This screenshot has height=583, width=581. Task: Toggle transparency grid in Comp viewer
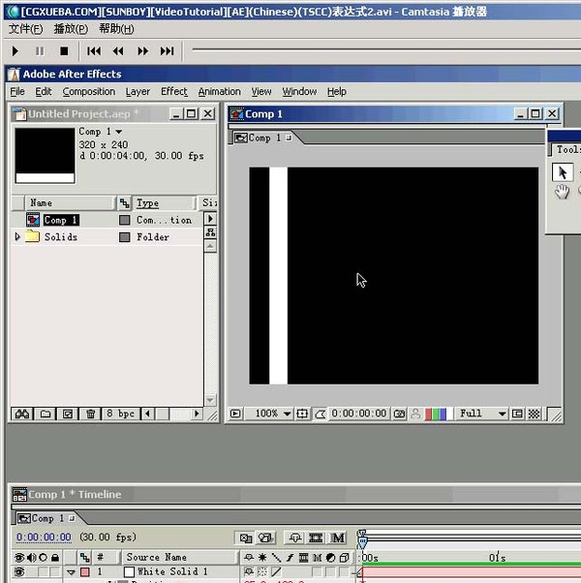click(x=534, y=414)
